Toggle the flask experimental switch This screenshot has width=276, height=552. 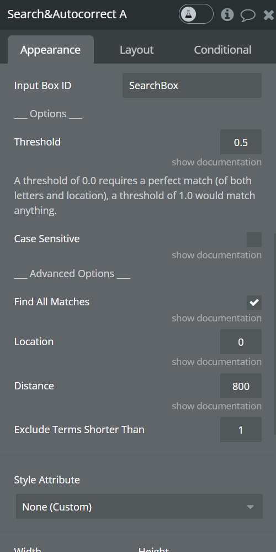tap(196, 14)
